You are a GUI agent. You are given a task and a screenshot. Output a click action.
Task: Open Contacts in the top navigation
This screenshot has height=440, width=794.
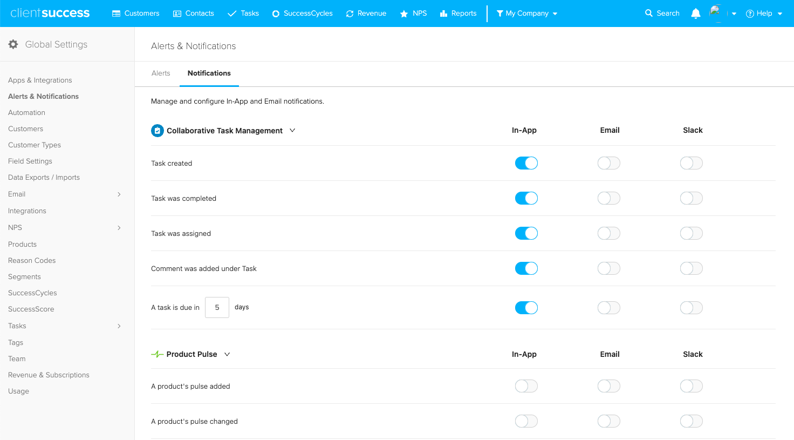200,13
